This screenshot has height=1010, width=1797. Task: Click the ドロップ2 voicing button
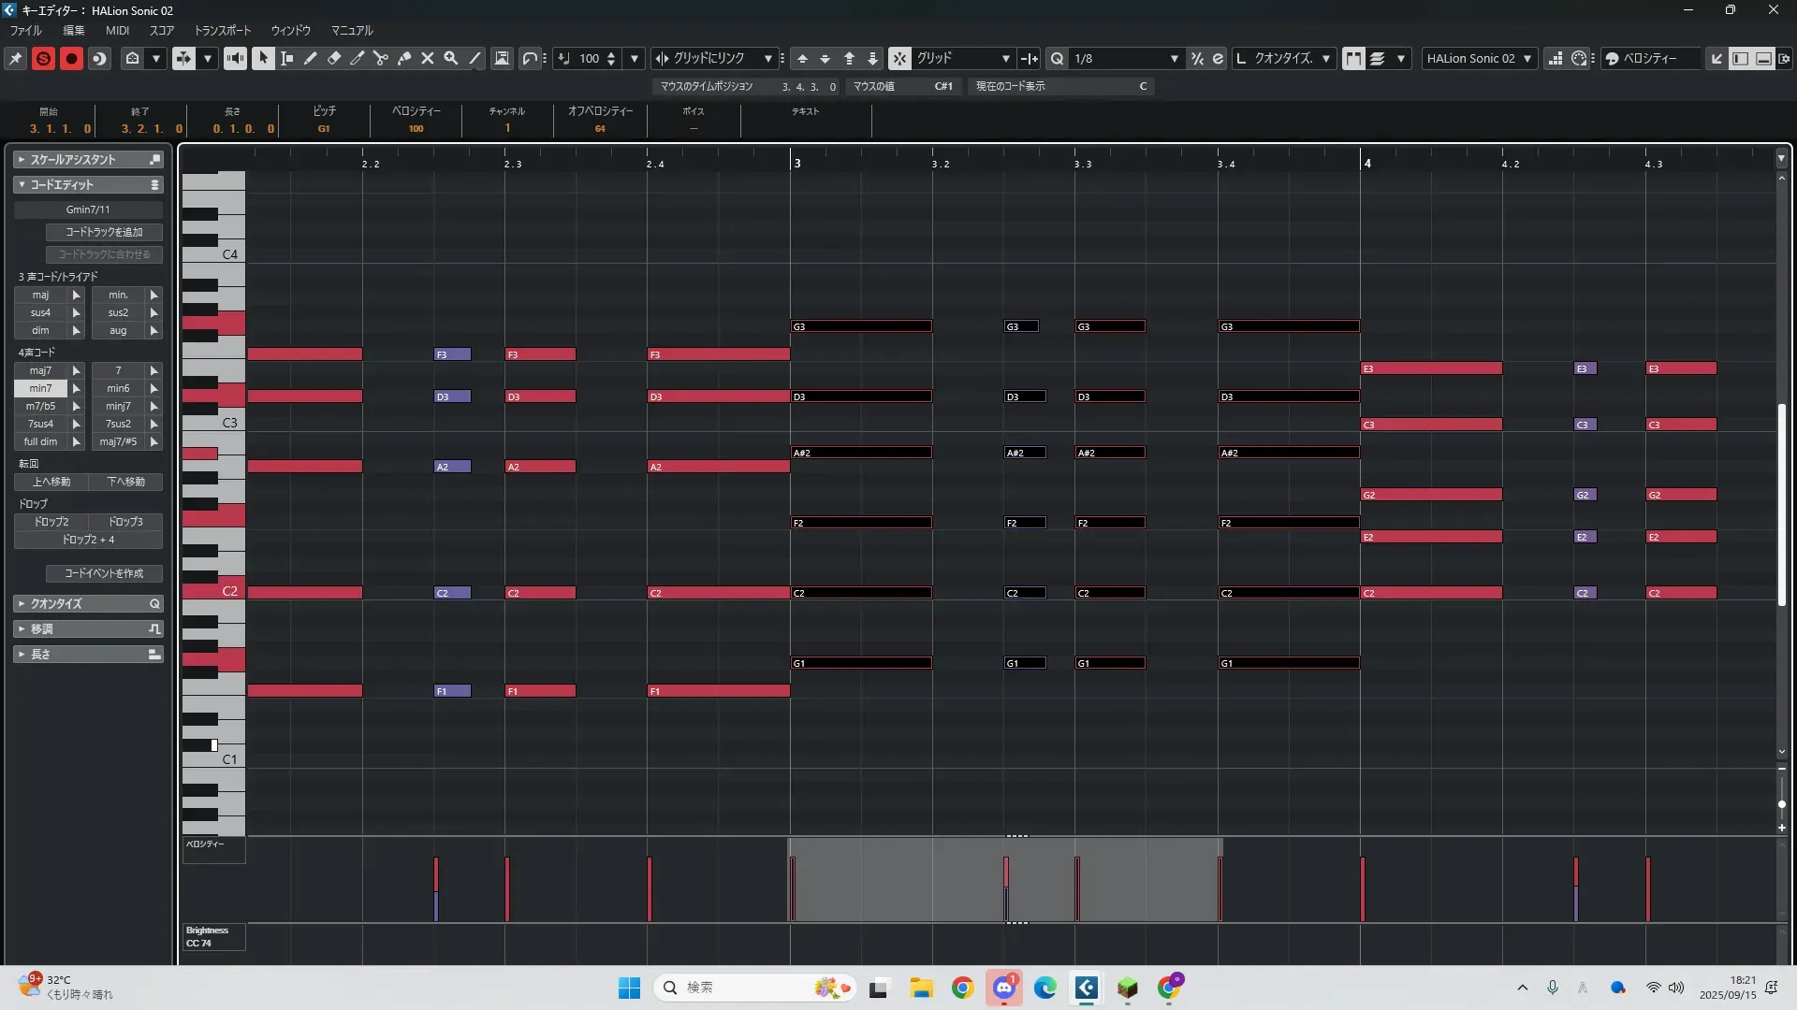coord(51,522)
